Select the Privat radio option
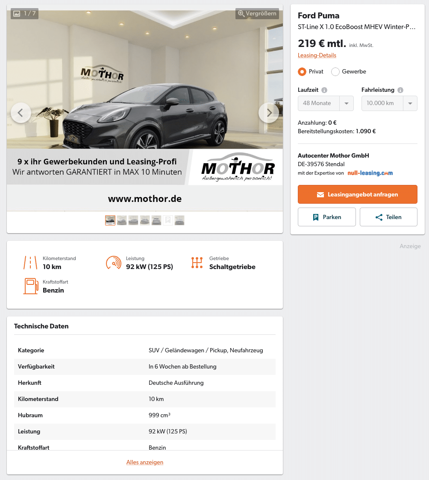The height and width of the screenshot is (480, 429). tap(302, 72)
